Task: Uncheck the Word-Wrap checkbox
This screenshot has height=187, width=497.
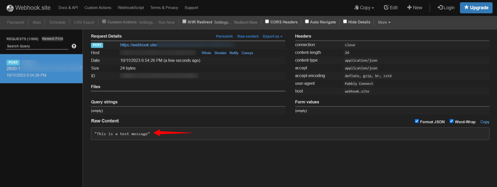Action: [x=451, y=121]
